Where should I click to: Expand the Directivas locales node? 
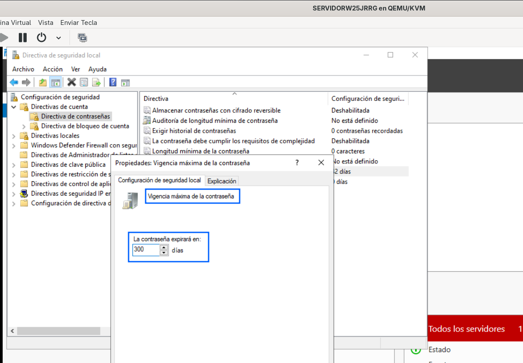pyautogui.click(x=14, y=136)
